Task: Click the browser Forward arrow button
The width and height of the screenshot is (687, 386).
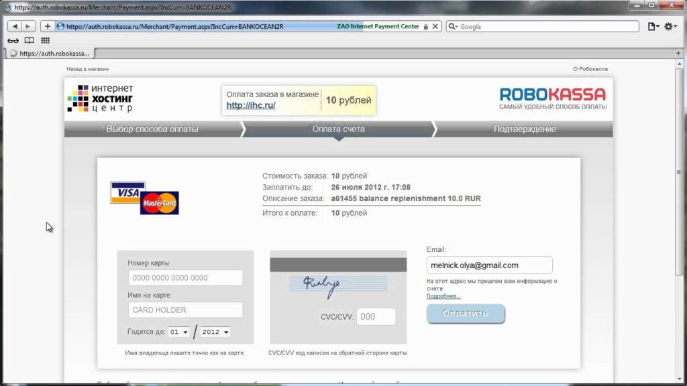Action: tap(28, 26)
